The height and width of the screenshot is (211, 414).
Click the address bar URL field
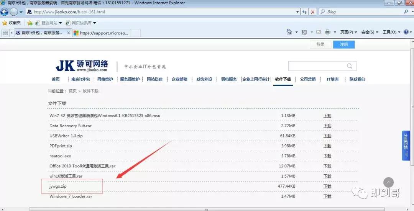click(x=161, y=12)
